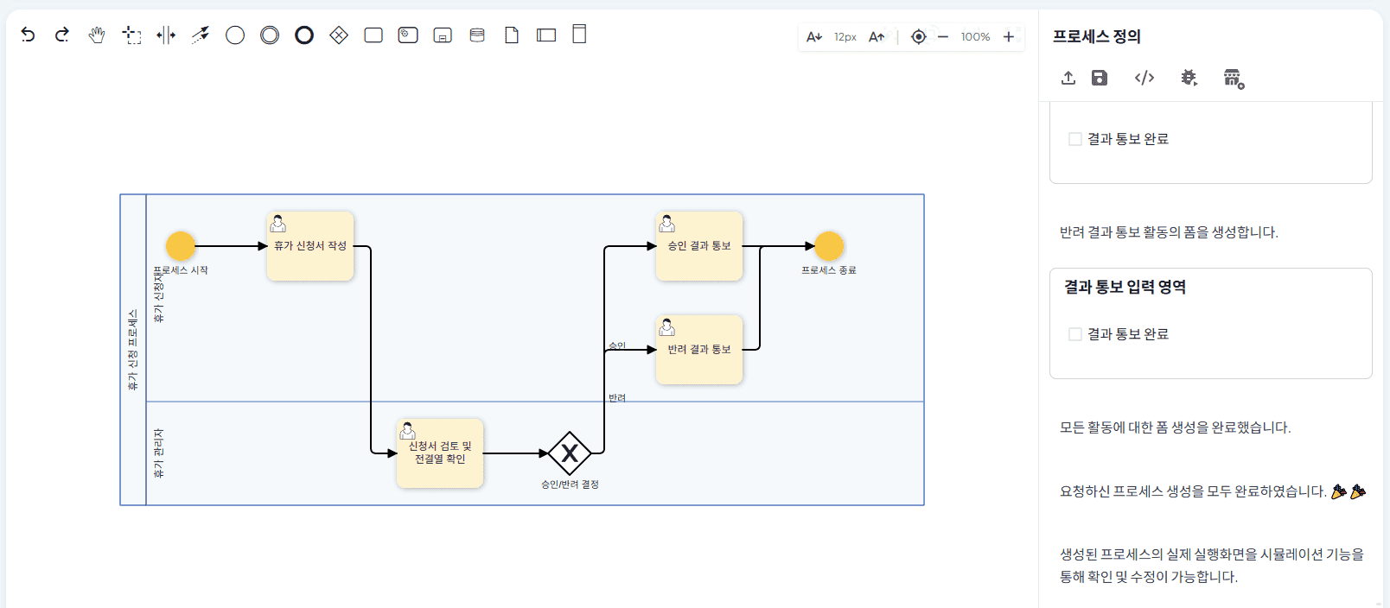Click the 반려 flow label

[x=617, y=398]
